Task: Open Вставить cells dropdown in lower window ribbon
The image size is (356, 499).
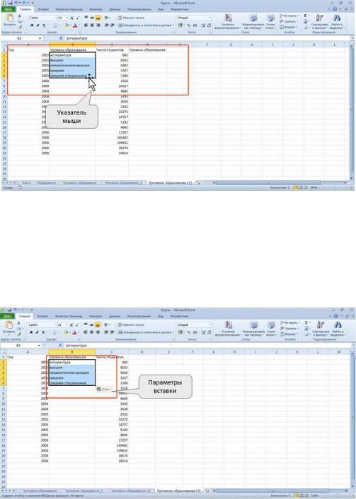Action: 289,322
